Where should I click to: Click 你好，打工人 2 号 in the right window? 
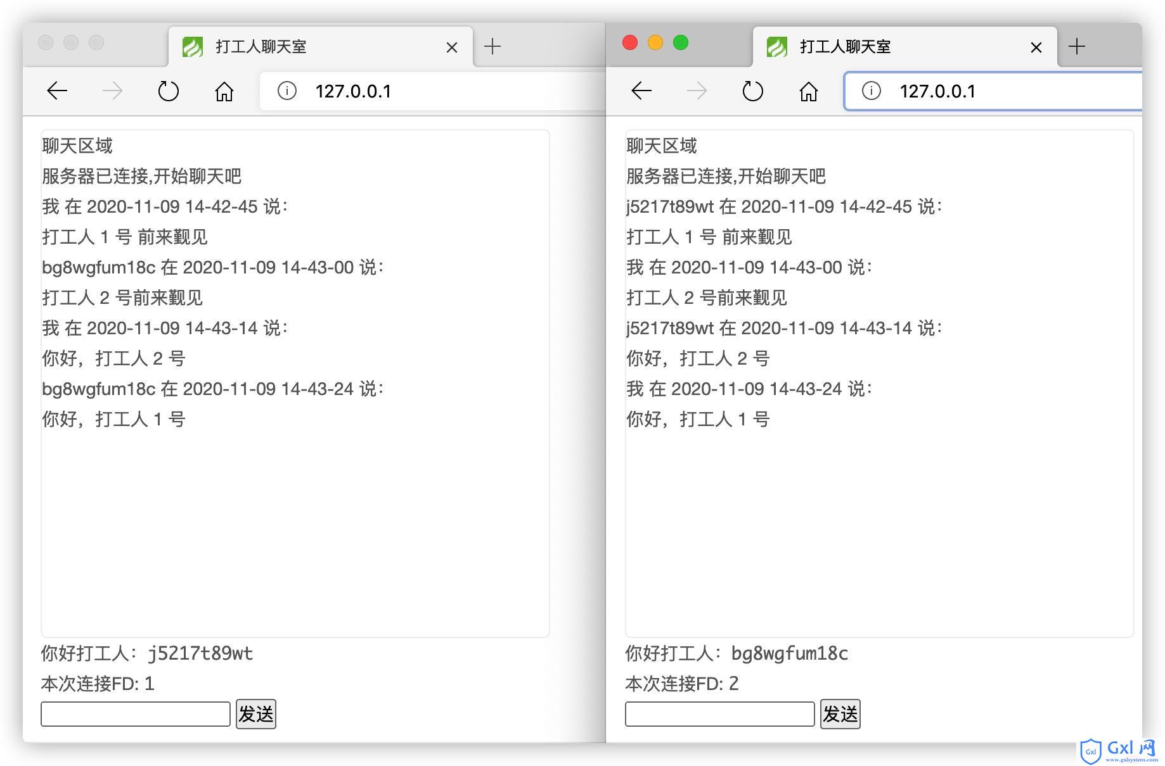[x=698, y=359]
